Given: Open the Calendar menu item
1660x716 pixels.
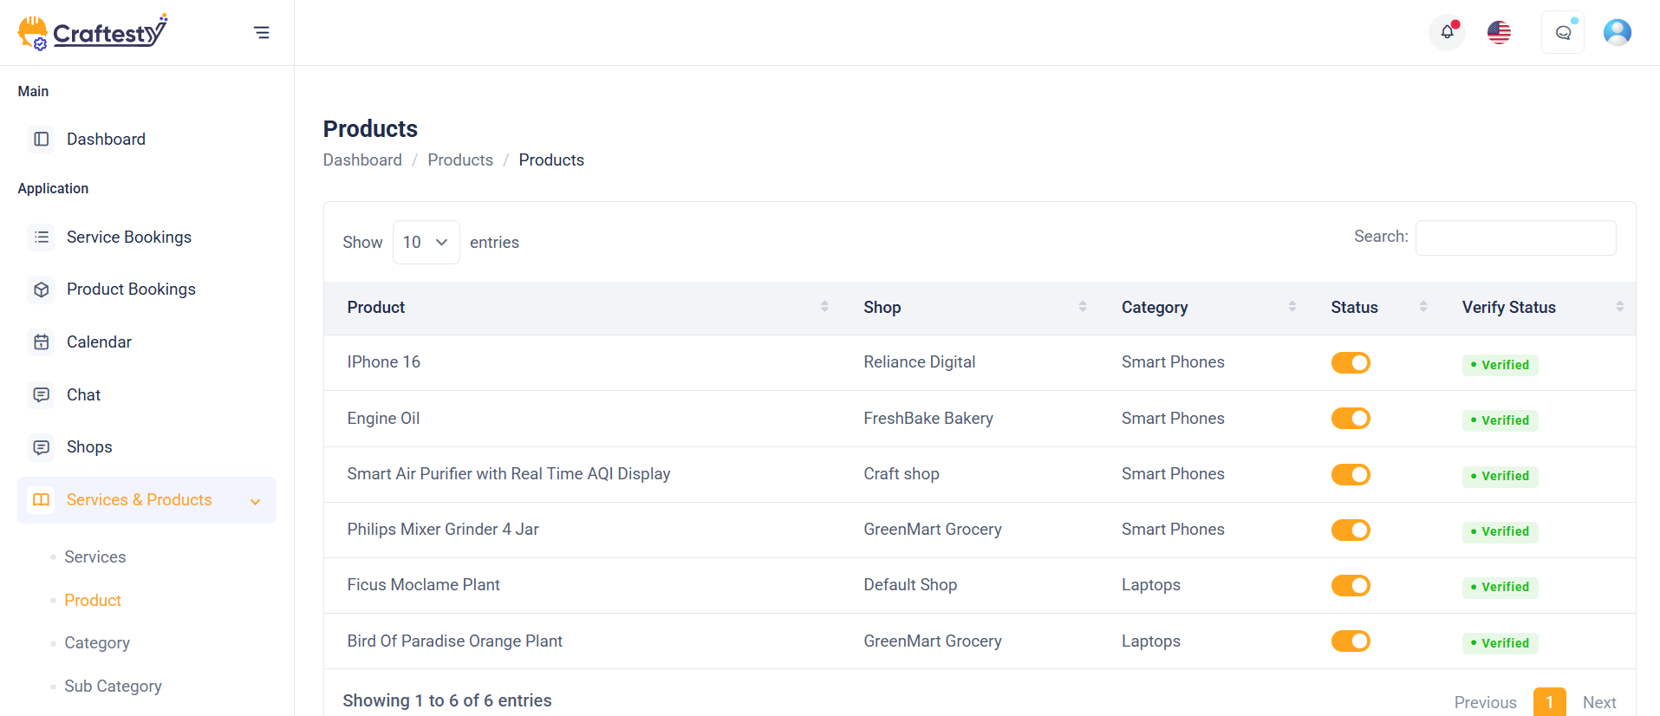Looking at the screenshot, I should (x=99, y=342).
